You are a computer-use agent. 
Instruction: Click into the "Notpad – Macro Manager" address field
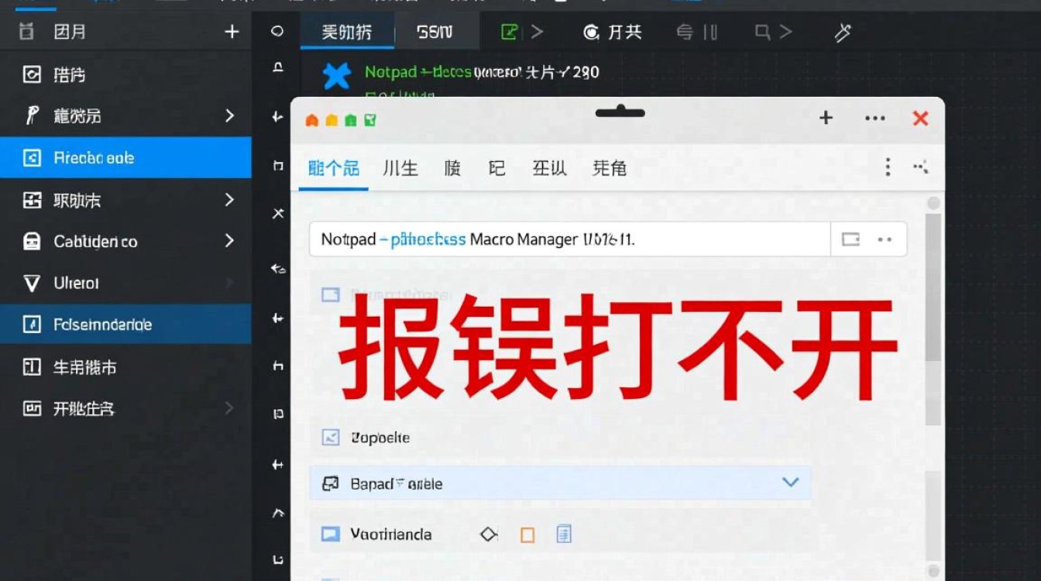tap(569, 239)
